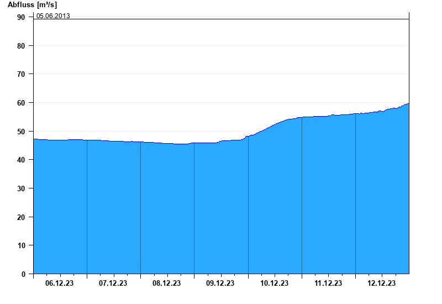
Task: Click the 90 y-axis value
Action: click(x=22, y=17)
